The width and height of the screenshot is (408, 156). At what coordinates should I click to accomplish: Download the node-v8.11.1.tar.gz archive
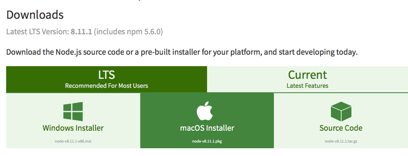341,141
